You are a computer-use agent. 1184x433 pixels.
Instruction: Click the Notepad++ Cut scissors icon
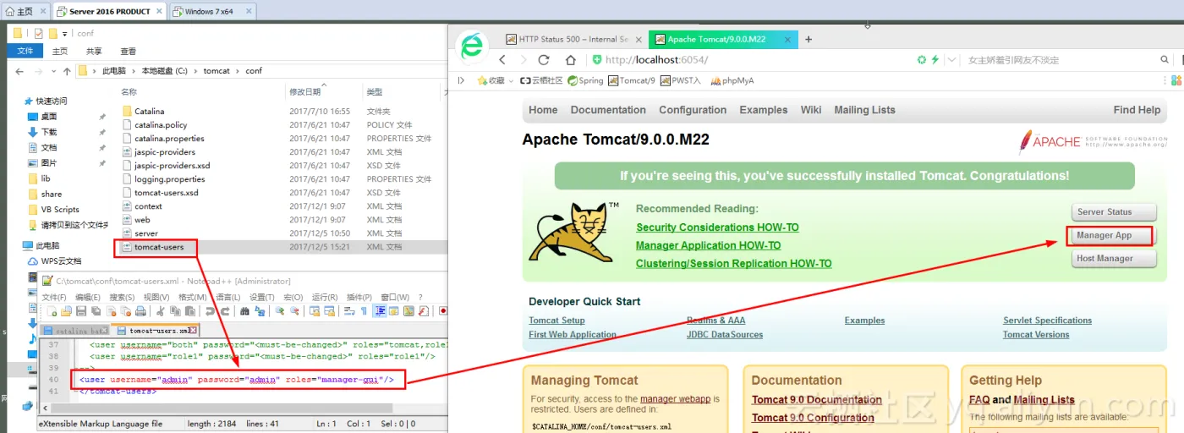pyautogui.click(x=161, y=311)
